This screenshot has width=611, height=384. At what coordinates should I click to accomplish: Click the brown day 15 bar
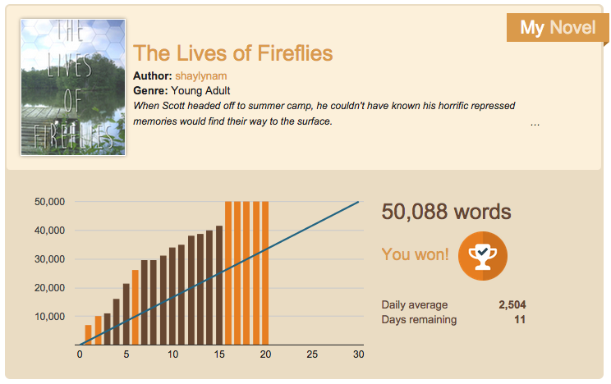click(x=219, y=285)
